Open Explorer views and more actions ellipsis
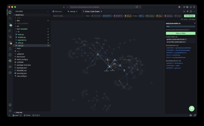The width and height of the screenshot is (204, 126). pos(48,11)
